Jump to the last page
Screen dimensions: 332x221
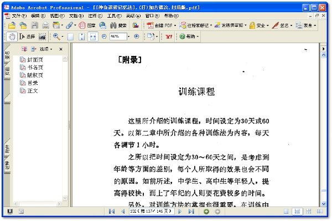191,211
